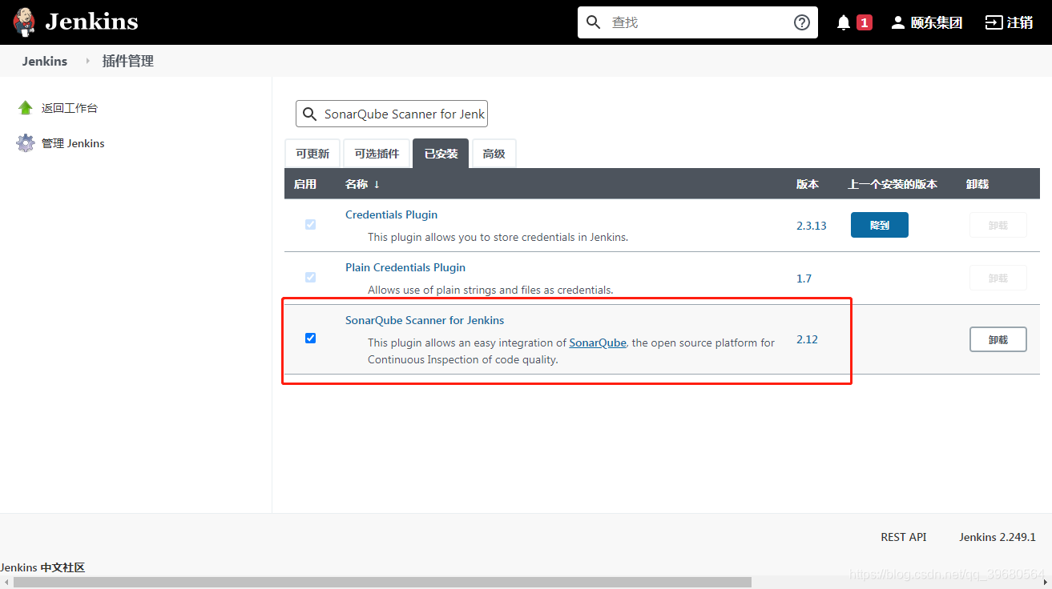Click 插件管理 breadcrumb

pos(128,61)
